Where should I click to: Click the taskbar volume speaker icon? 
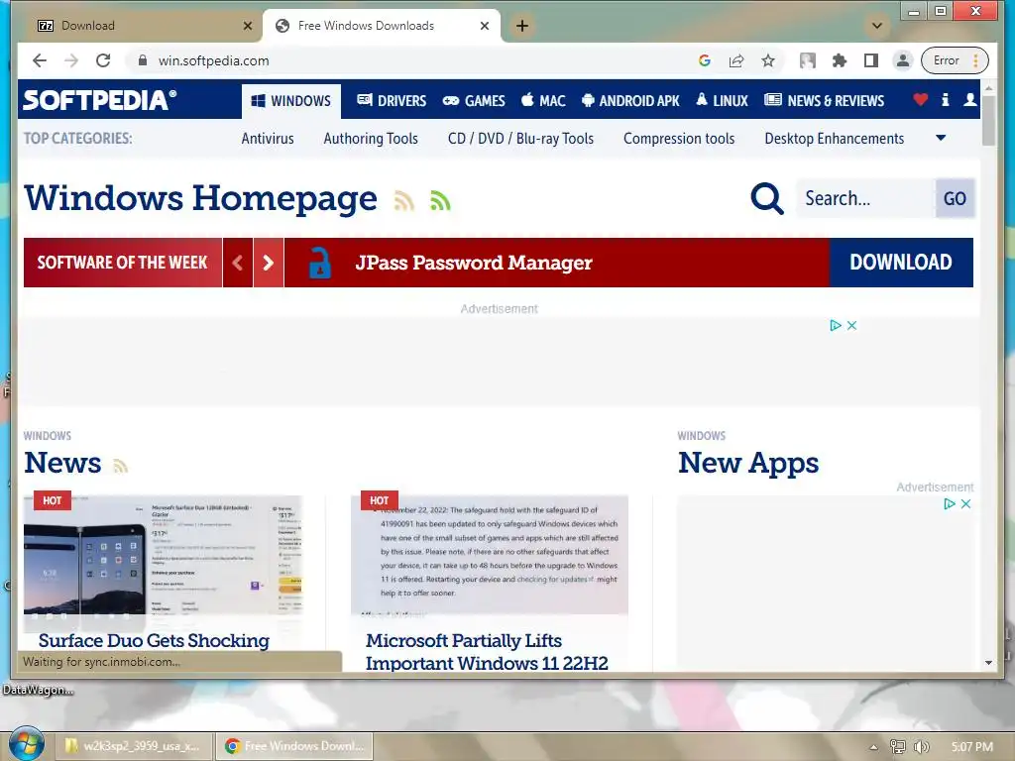[x=921, y=747]
